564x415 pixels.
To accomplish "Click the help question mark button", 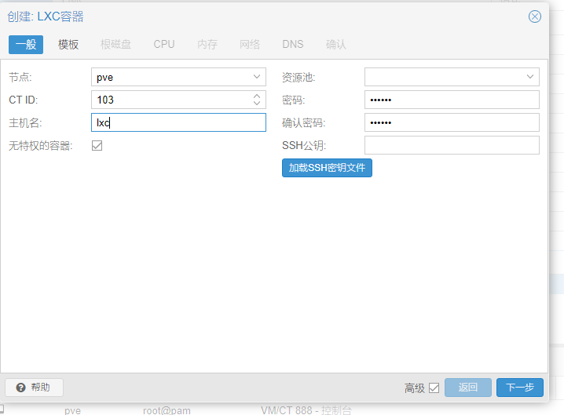I will coord(34,388).
